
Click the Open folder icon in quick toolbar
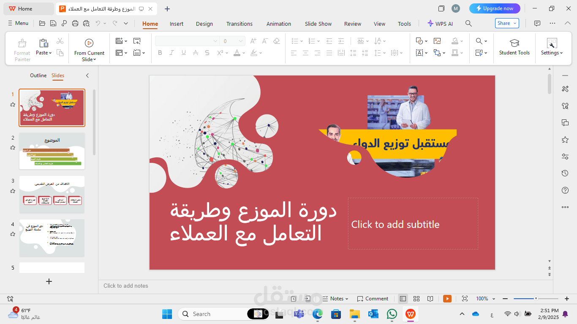click(42, 23)
